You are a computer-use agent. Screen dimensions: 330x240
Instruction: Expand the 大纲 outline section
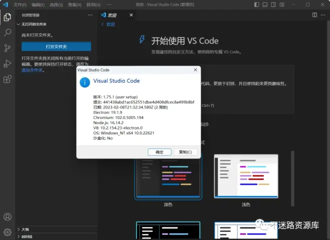tap(22, 229)
